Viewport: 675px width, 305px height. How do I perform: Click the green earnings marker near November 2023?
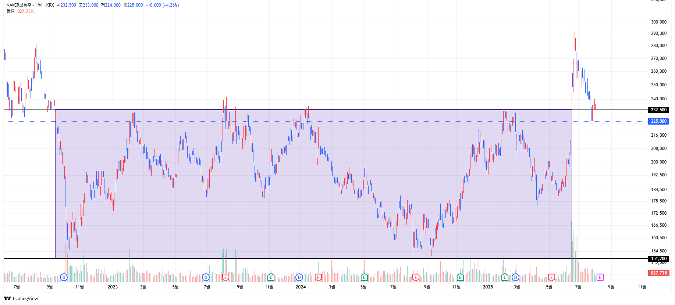271,277
